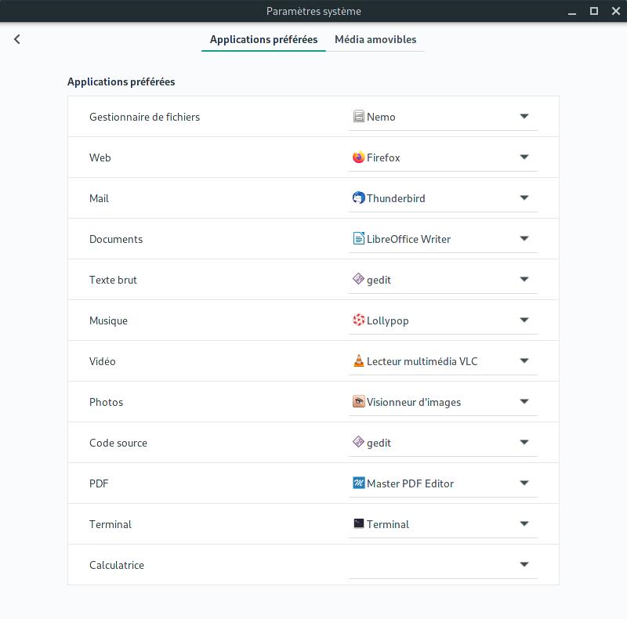
Task: Click the Photos row label
Action: click(106, 402)
